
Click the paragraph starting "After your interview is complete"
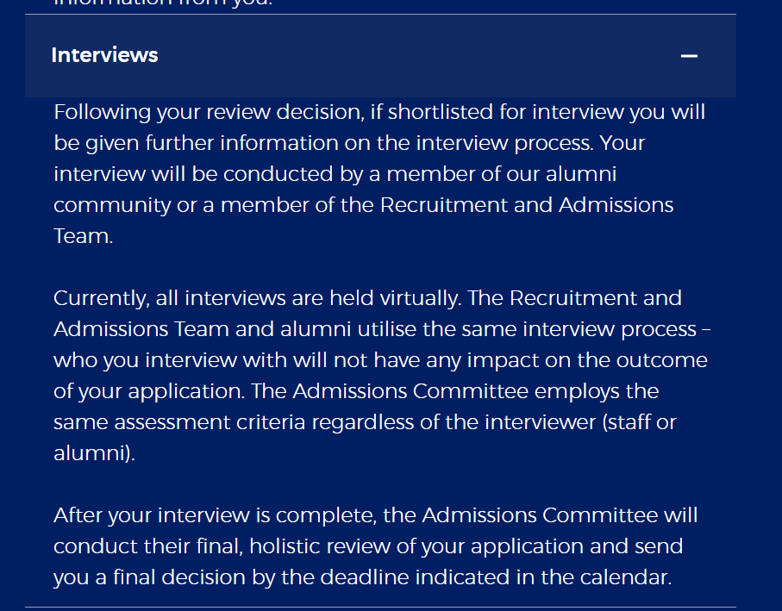pyautogui.click(x=376, y=546)
